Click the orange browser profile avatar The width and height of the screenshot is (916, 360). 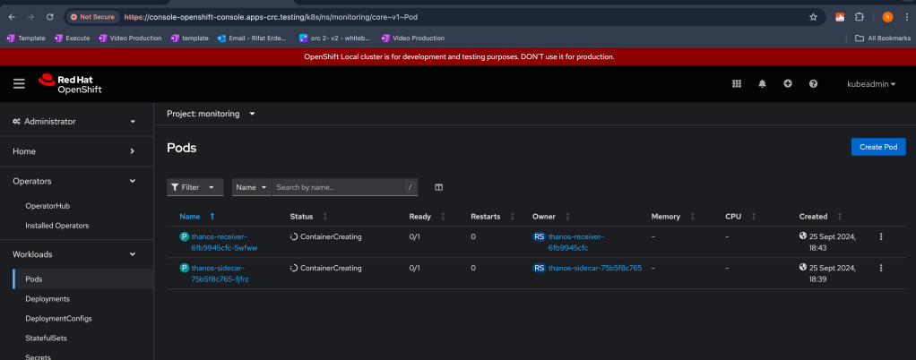point(887,17)
